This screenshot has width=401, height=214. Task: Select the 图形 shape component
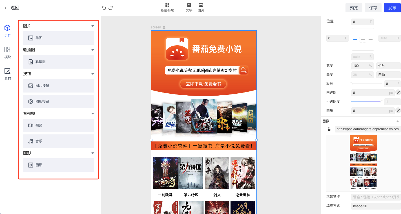59,165
